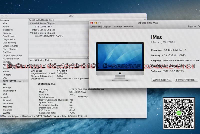Image resolution: width=200 pixels, height=134 pixels.
Task: Collapse the third Intel 6 Series Chipset tree
Action: (31, 33)
